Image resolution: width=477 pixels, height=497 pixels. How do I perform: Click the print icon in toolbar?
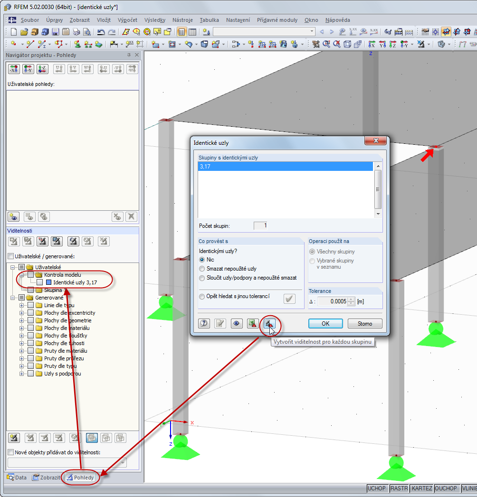pyautogui.click(x=76, y=32)
